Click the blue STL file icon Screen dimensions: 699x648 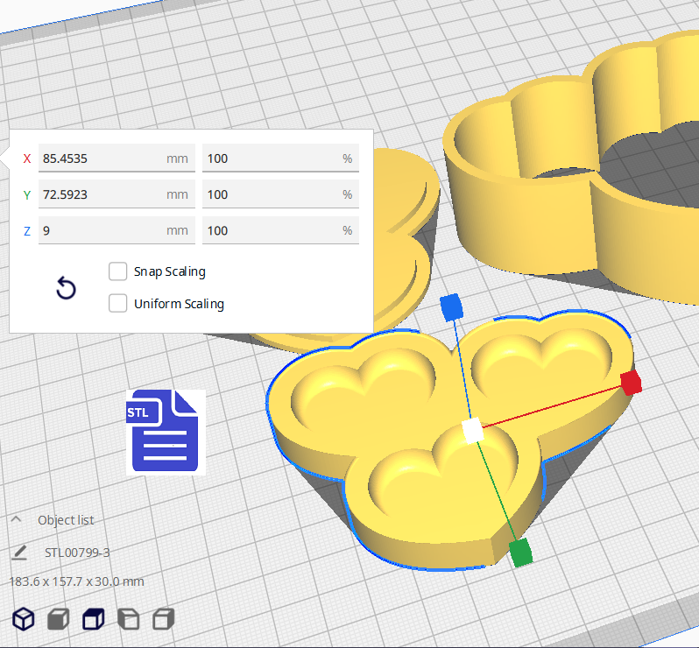166,433
